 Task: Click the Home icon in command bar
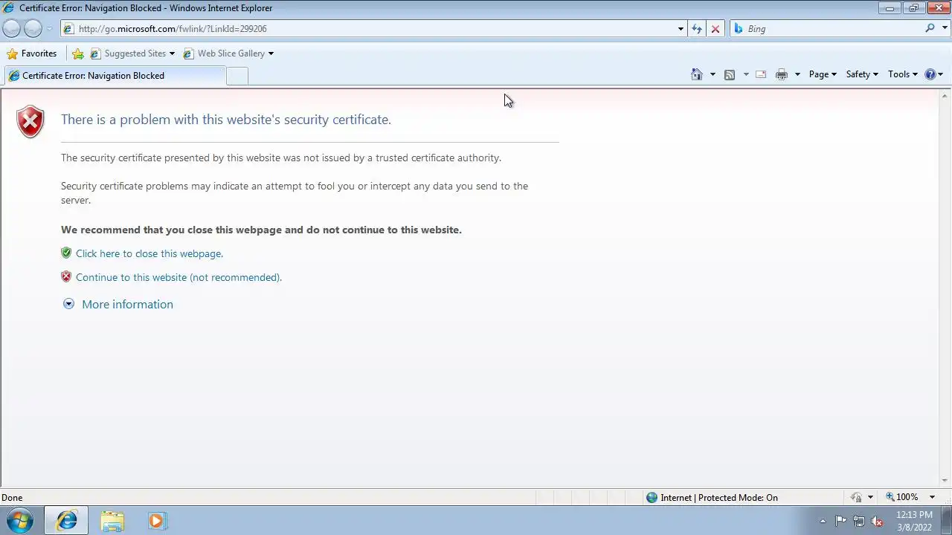697,74
